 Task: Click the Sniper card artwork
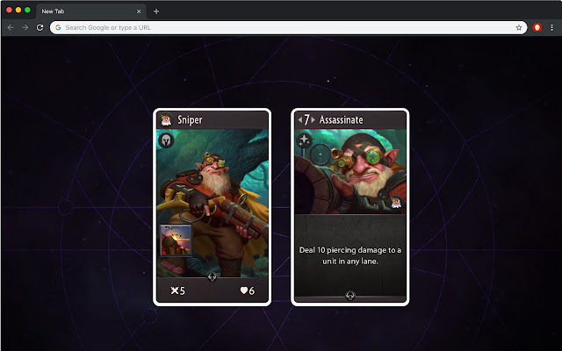pyautogui.click(x=213, y=203)
